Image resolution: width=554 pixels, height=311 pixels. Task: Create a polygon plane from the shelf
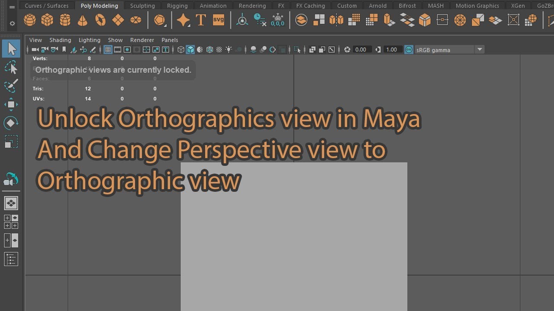118,20
